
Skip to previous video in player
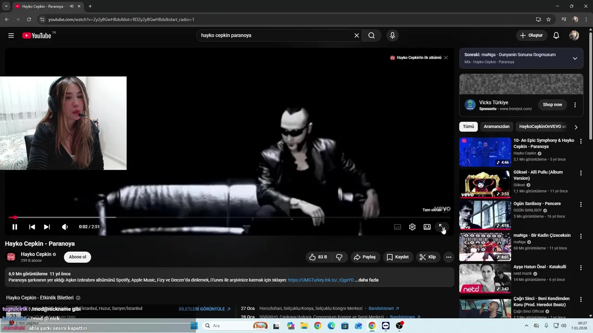tap(32, 227)
